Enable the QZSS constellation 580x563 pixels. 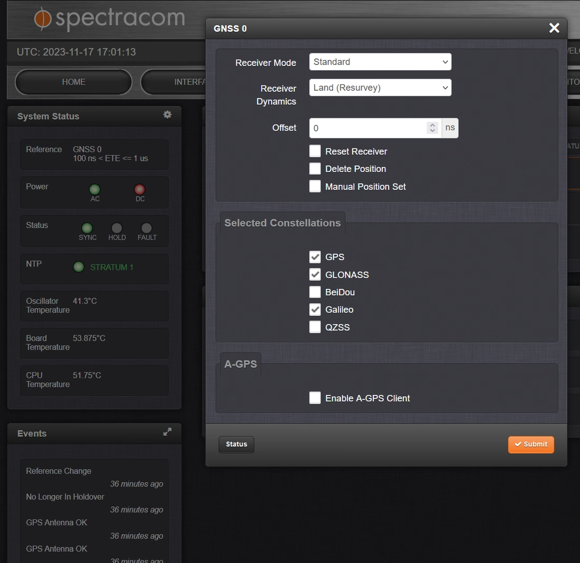tap(315, 327)
